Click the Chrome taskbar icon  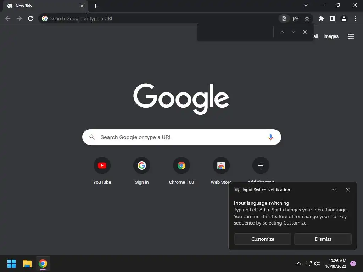click(x=43, y=263)
